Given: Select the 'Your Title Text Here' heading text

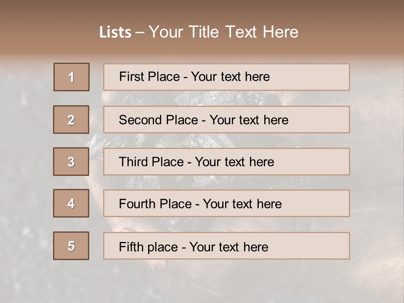Looking at the screenshot, I should pyautogui.click(x=223, y=32).
